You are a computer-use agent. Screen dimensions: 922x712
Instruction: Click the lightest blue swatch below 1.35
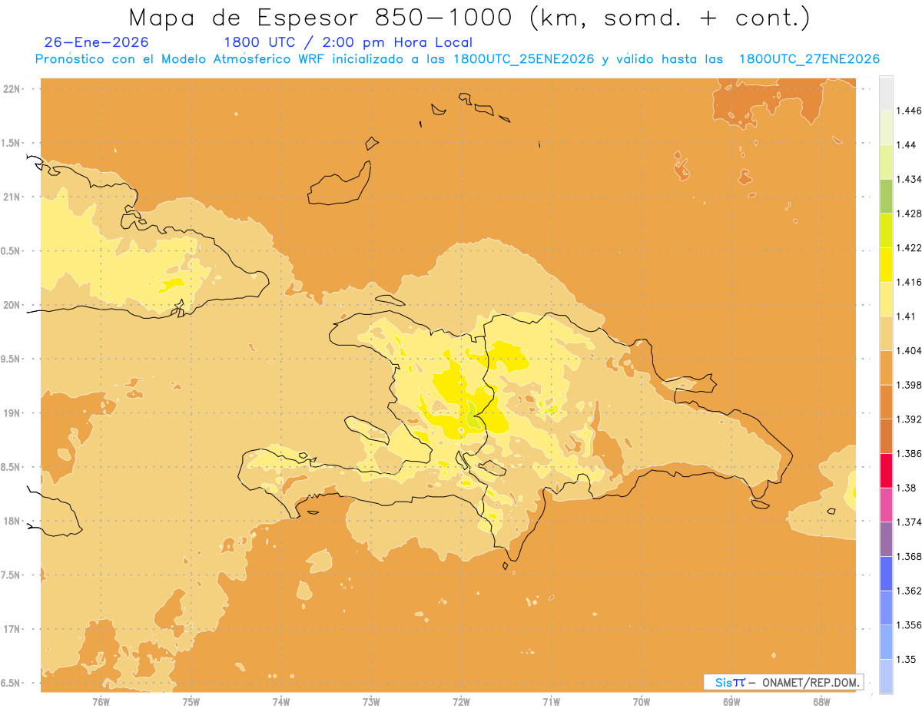pyautogui.click(x=886, y=676)
